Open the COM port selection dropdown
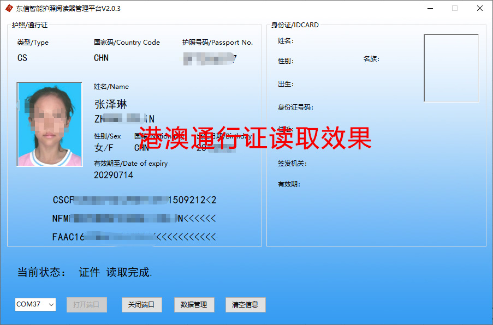 point(50,305)
